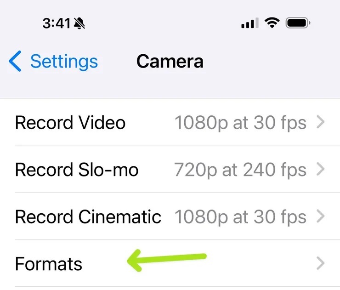This screenshot has height=290, width=340.
Task: Open the Record Video menu item
Action: point(70,123)
